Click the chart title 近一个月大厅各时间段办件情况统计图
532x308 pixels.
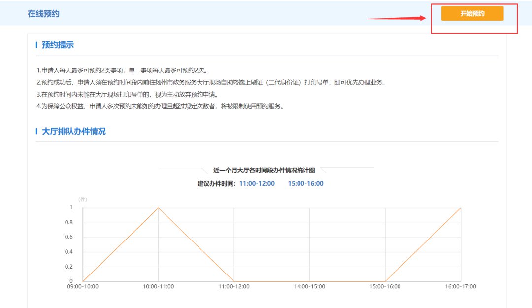264,171
